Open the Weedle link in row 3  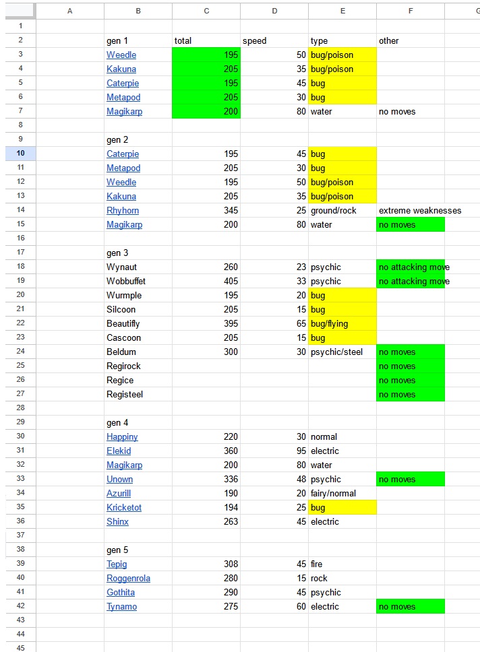pyautogui.click(x=121, y=55)
